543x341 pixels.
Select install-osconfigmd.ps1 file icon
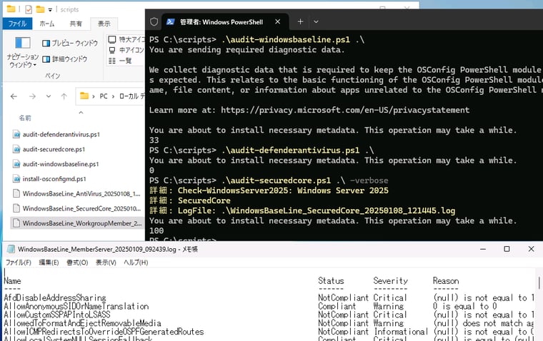[x=16, y=179]
